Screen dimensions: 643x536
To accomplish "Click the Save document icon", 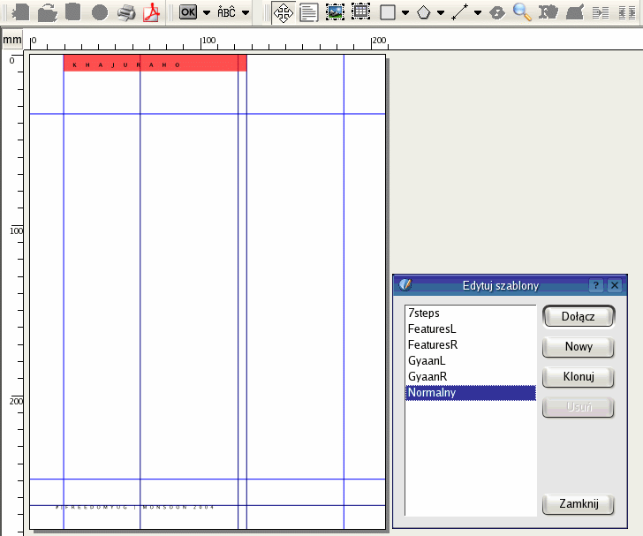I will [73, 12].
